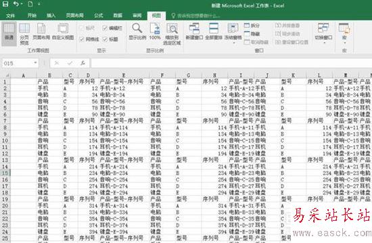The image size is (372, 243).
Task: Click 新建窗口 new window
Action: (194, 32)
